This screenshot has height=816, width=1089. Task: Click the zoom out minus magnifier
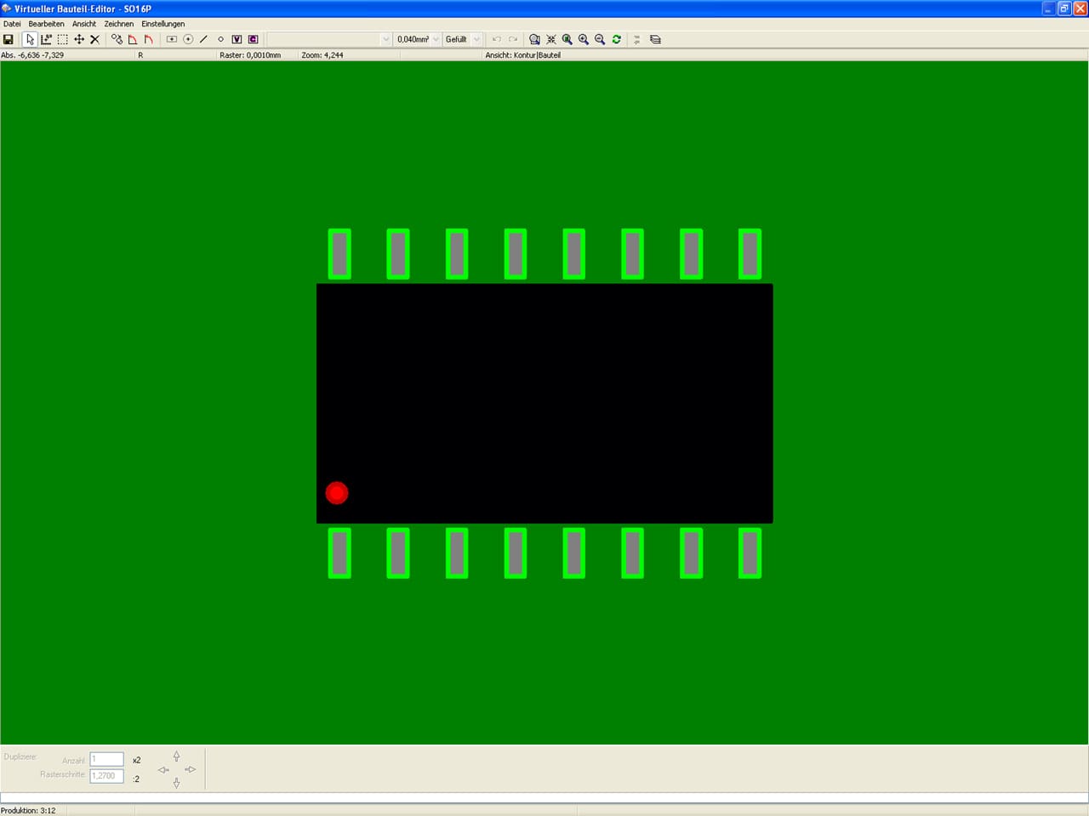(x=600, y=39)
